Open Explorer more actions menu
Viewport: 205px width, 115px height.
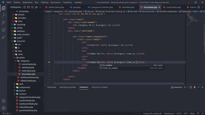click(x=40, y=7)
